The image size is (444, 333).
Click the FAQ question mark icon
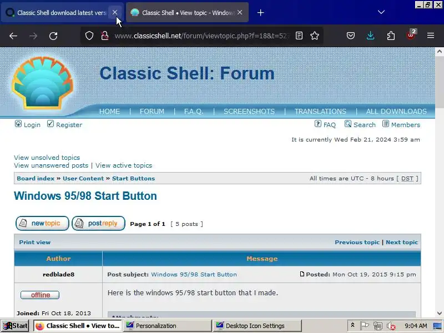[318, 124]
